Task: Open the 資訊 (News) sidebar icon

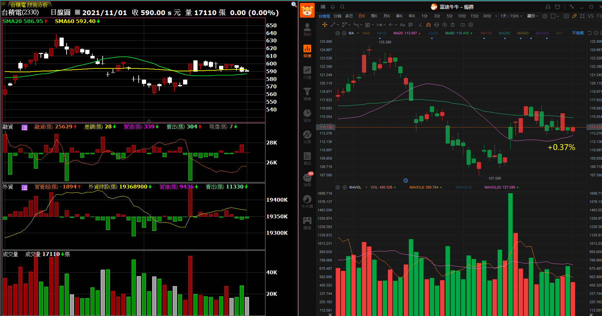Action: point(307,158)
